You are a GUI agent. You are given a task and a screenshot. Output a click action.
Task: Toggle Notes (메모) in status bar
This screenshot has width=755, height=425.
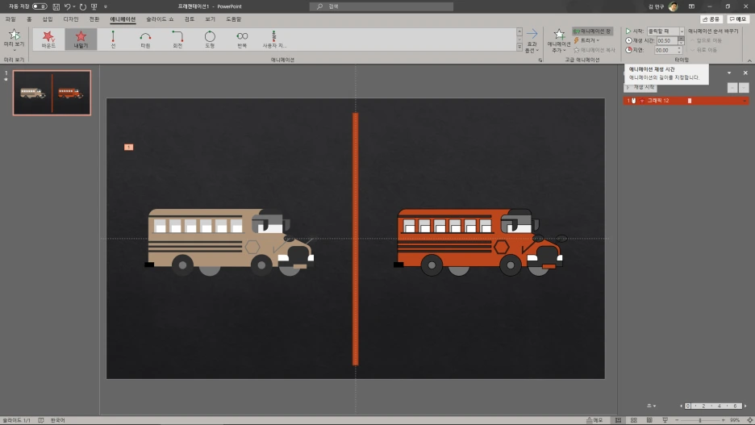tap(594, 420)
